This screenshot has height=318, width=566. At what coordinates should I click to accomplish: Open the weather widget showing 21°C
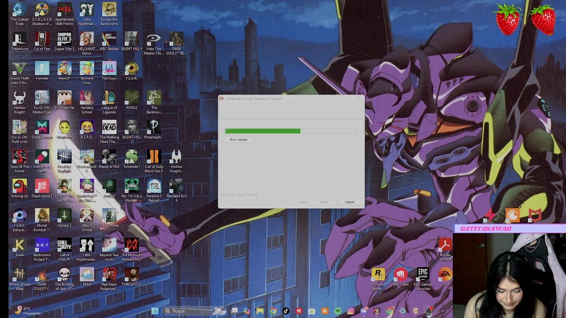point(27,310)
